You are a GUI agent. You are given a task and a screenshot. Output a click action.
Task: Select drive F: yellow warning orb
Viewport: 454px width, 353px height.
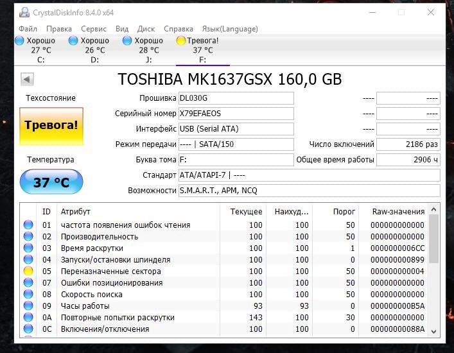181,40
